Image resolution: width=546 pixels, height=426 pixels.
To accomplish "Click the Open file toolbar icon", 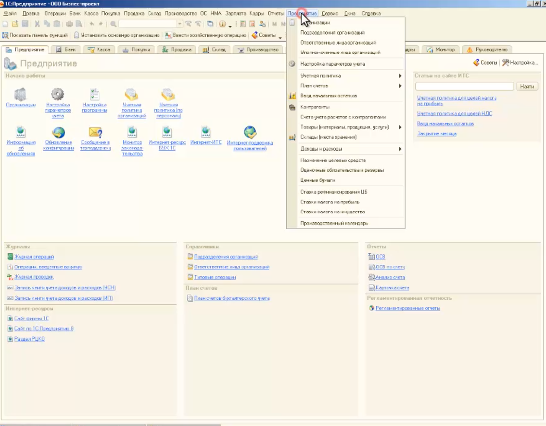I will [15, 24].
